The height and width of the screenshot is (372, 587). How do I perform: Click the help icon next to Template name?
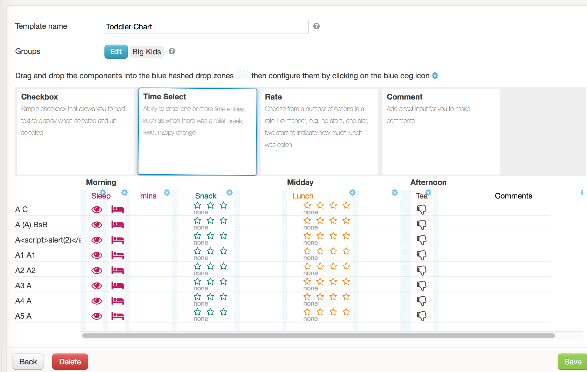pyautogui.click(x=316, y=26)
